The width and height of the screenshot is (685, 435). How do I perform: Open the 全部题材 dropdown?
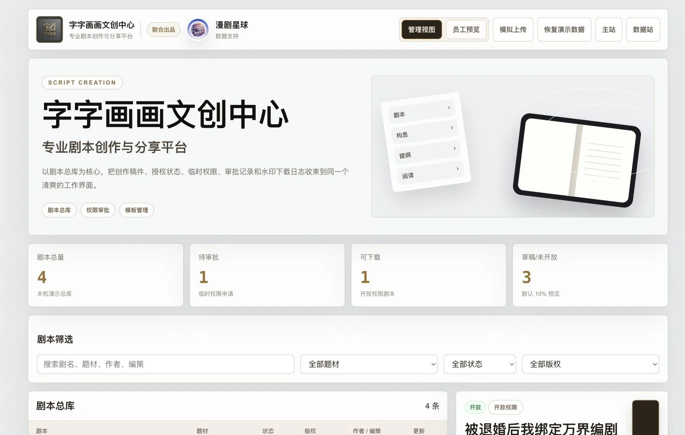369,364
